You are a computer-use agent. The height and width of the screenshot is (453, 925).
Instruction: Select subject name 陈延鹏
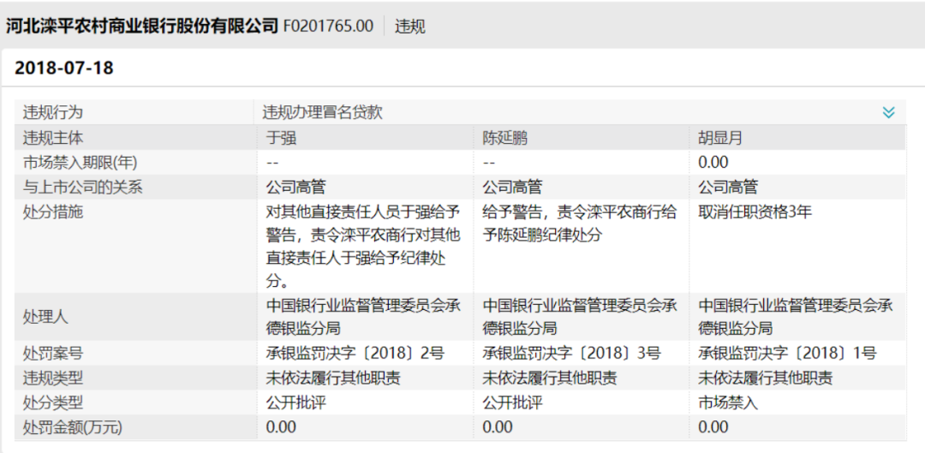[505, 137]
